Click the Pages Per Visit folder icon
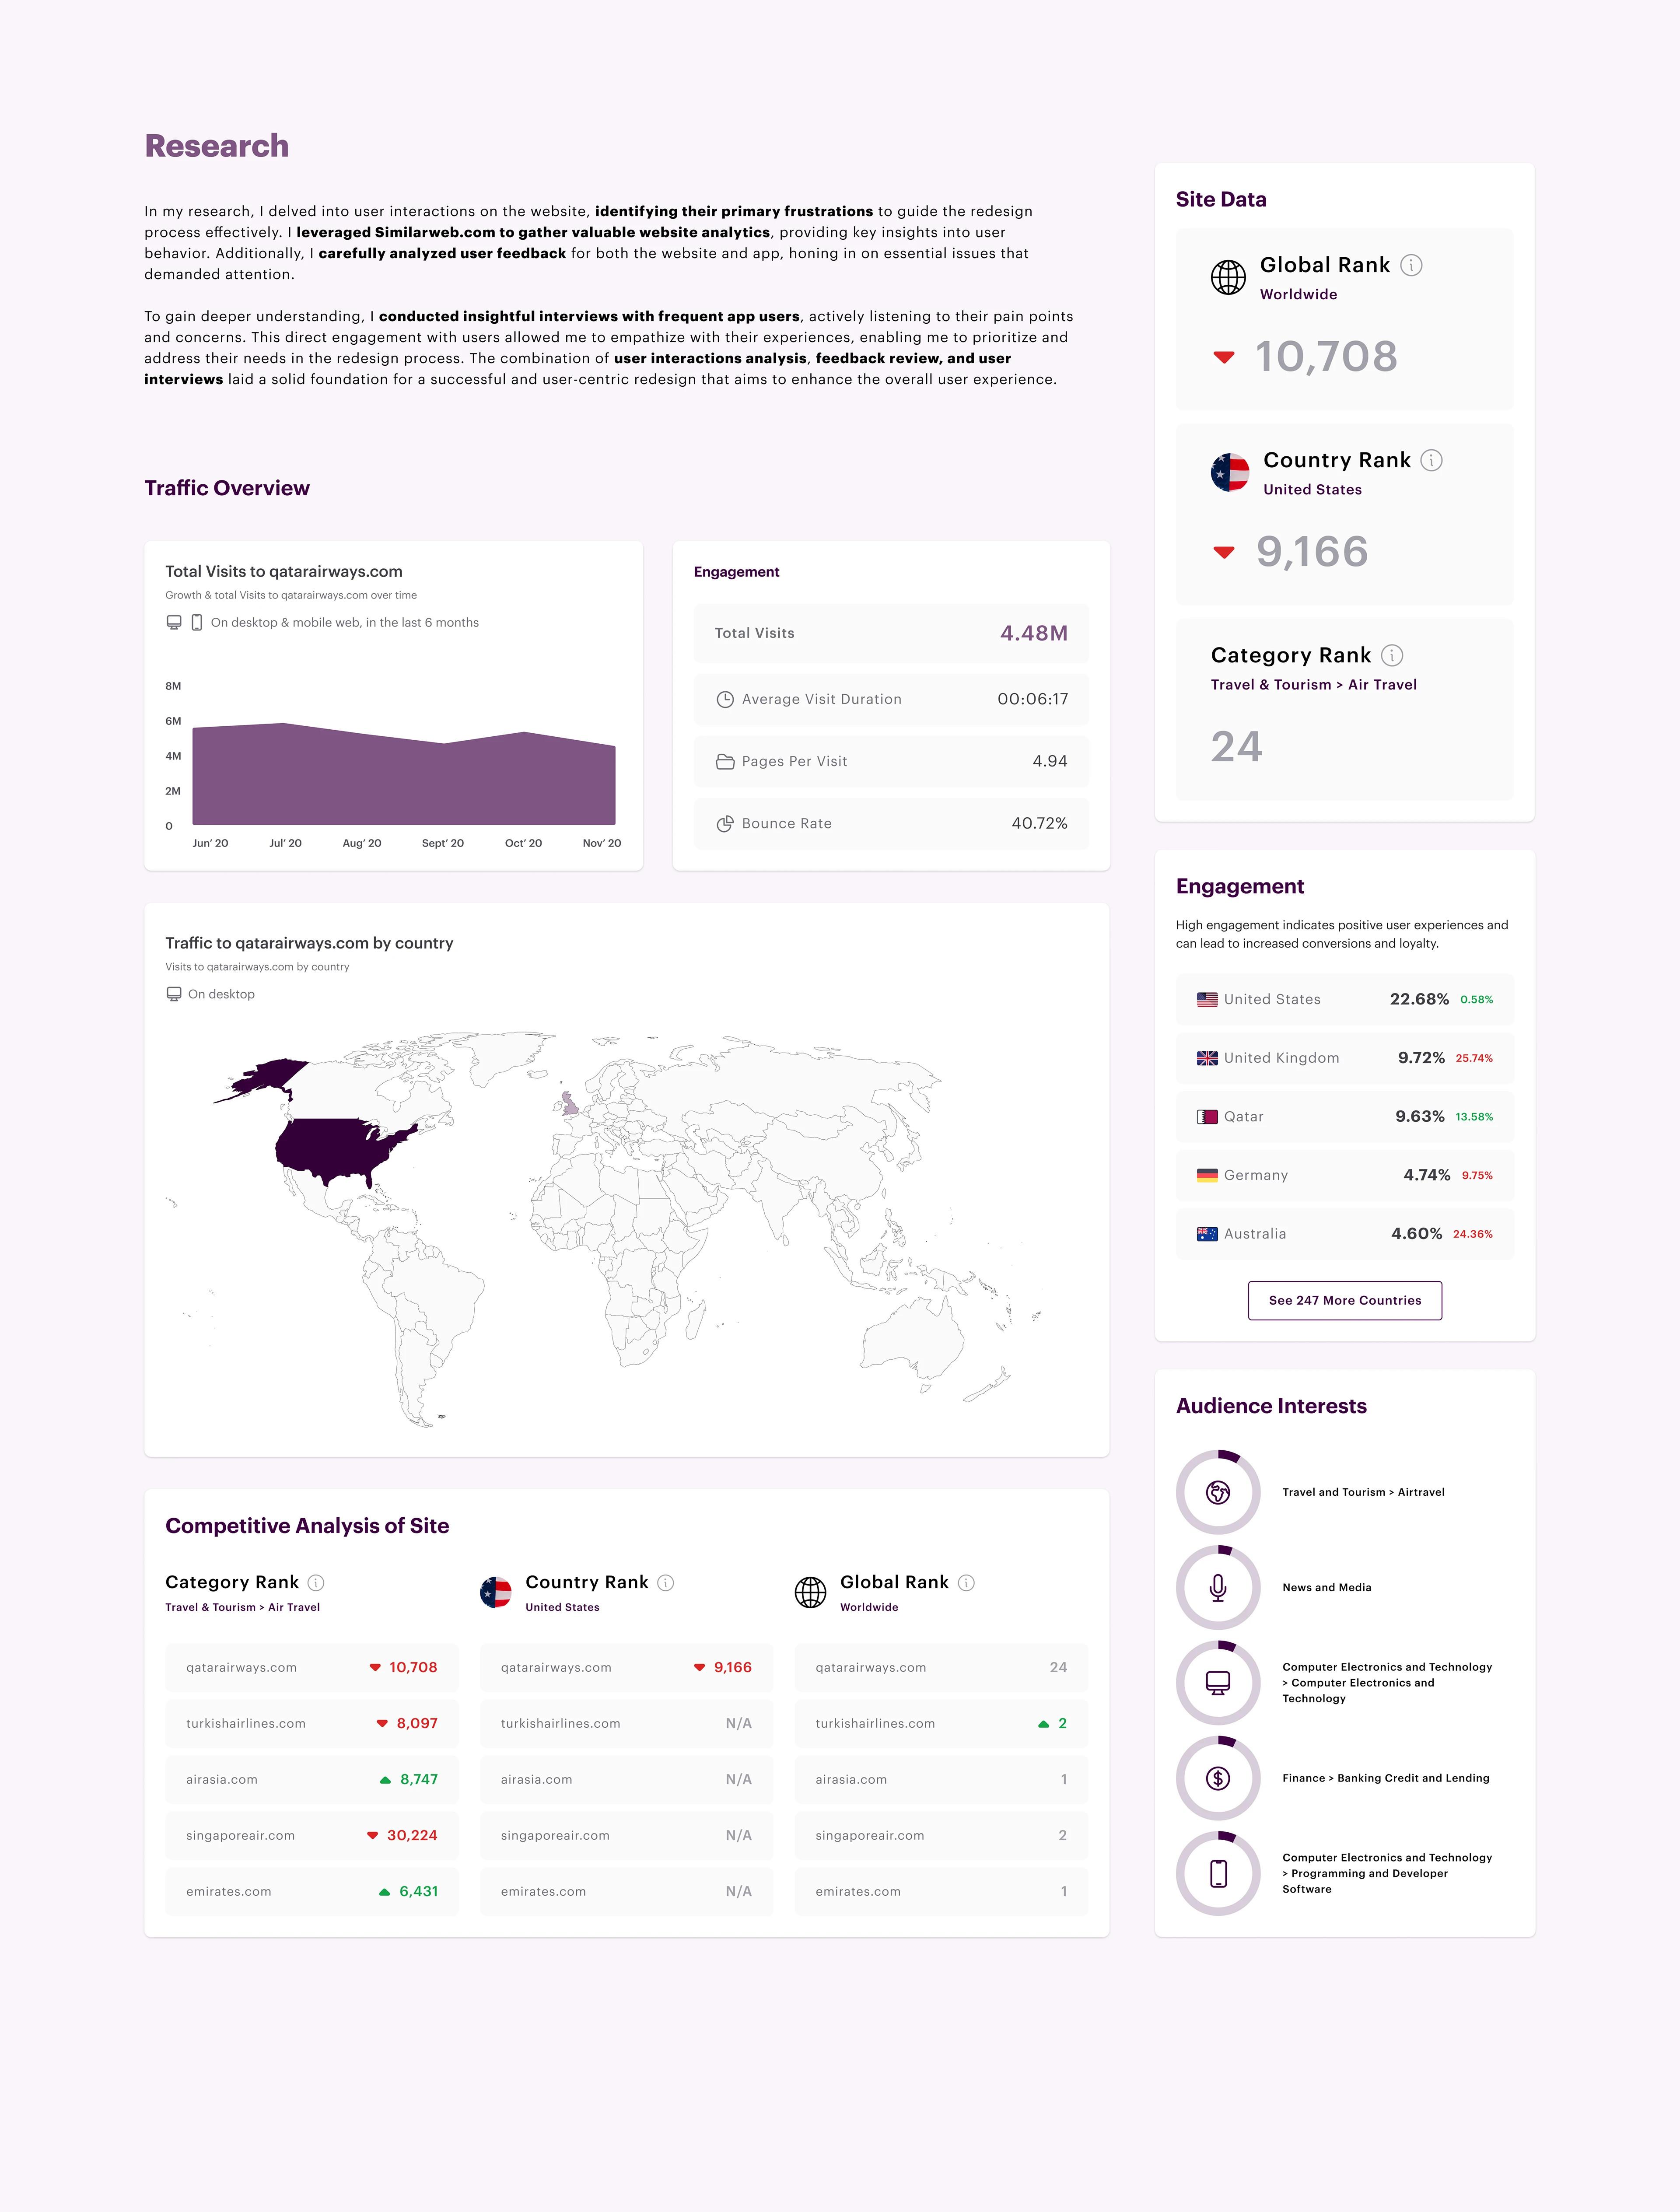This screenshot has width=1680, height=2212. click(x=725, y=762)
